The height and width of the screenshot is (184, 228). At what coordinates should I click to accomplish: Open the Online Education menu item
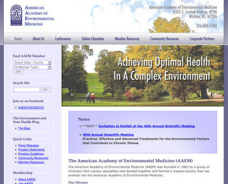coord(93,39)
